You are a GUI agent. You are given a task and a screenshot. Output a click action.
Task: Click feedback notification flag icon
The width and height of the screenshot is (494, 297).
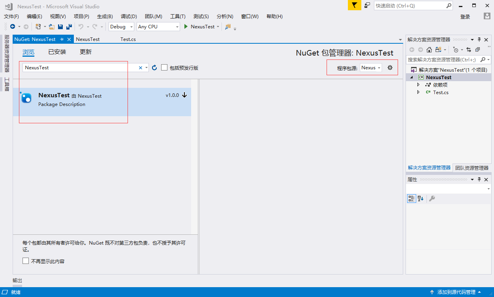[x=355, y=6]
